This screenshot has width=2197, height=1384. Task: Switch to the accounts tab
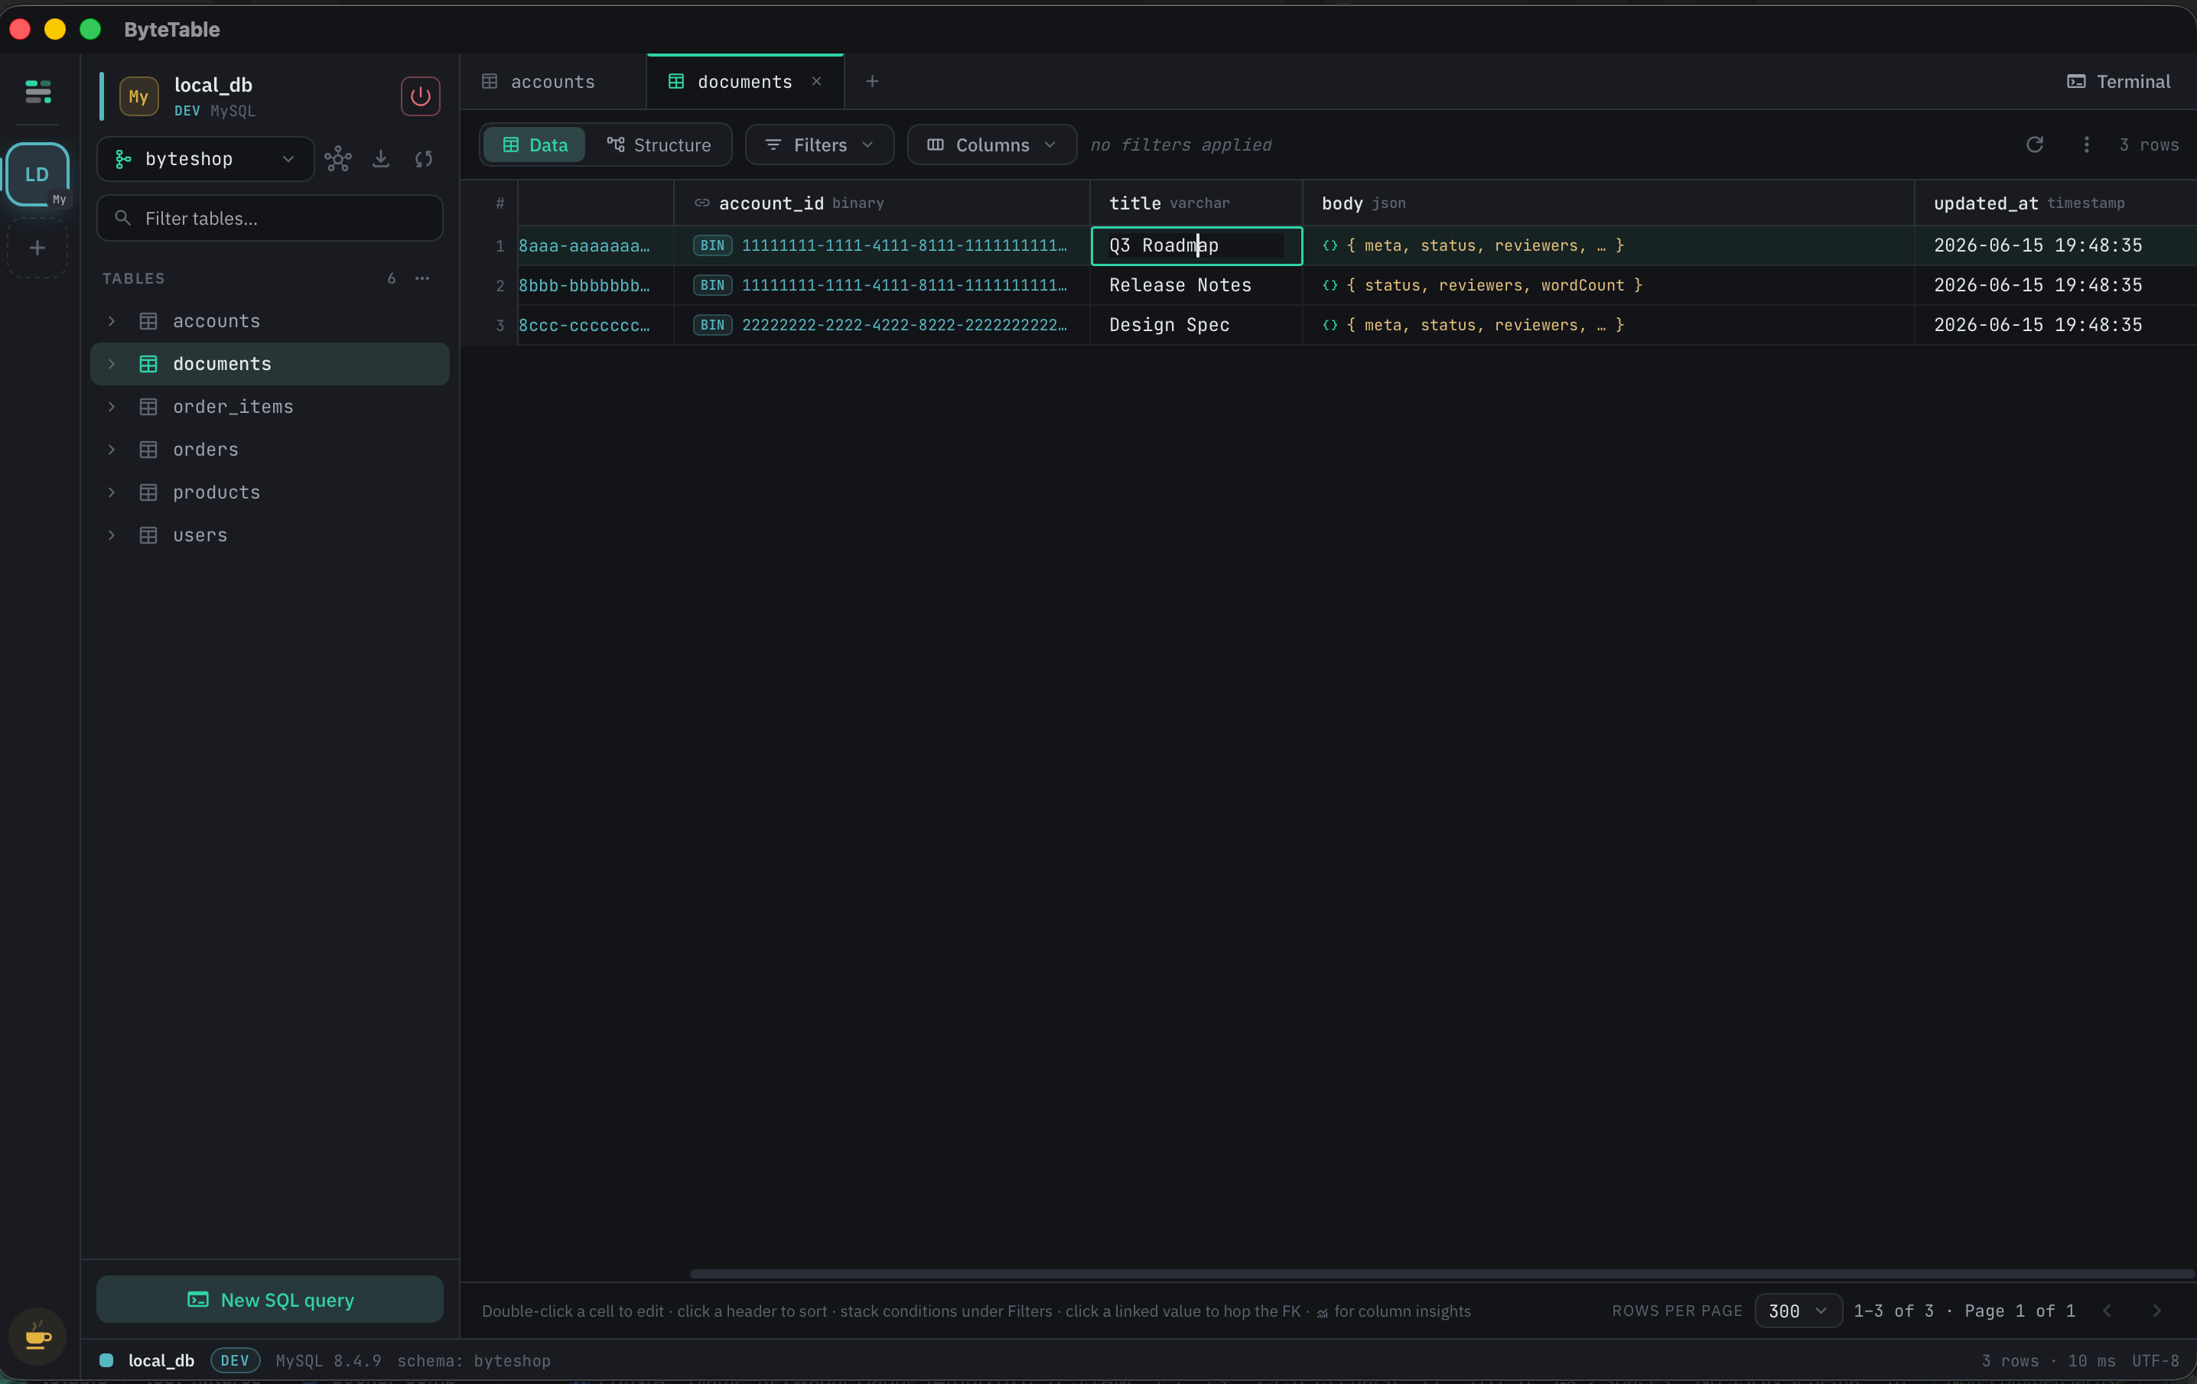click(553, 81)
